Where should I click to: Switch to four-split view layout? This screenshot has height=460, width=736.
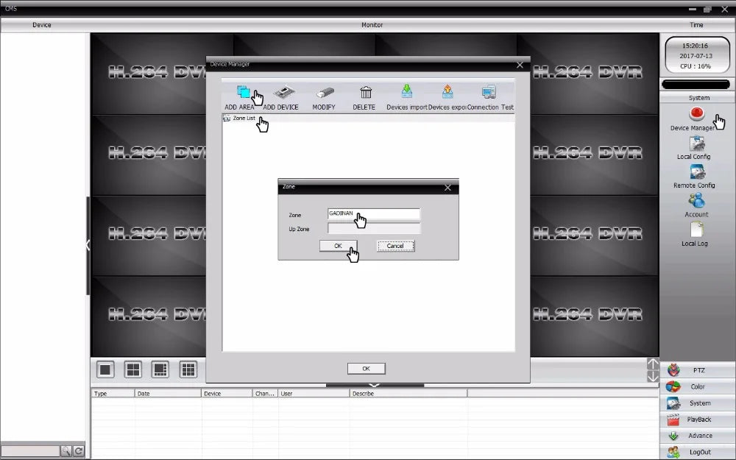tap(132, 370)
